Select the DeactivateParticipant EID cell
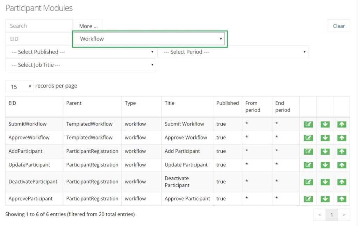The width and height of the screenshot is (358, 226). [34, 182]
